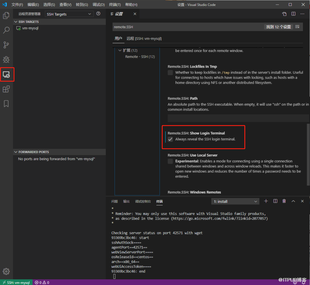
Task: Open Manage settings gear at bottom left
Action: 6,271
